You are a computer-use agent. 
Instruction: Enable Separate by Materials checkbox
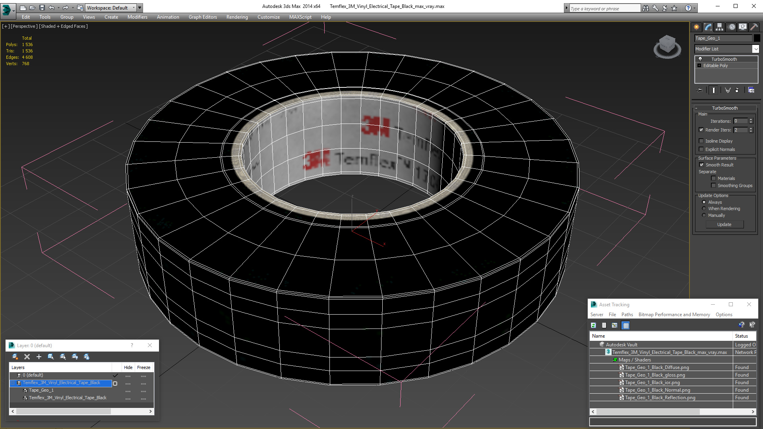click(714, 178)
